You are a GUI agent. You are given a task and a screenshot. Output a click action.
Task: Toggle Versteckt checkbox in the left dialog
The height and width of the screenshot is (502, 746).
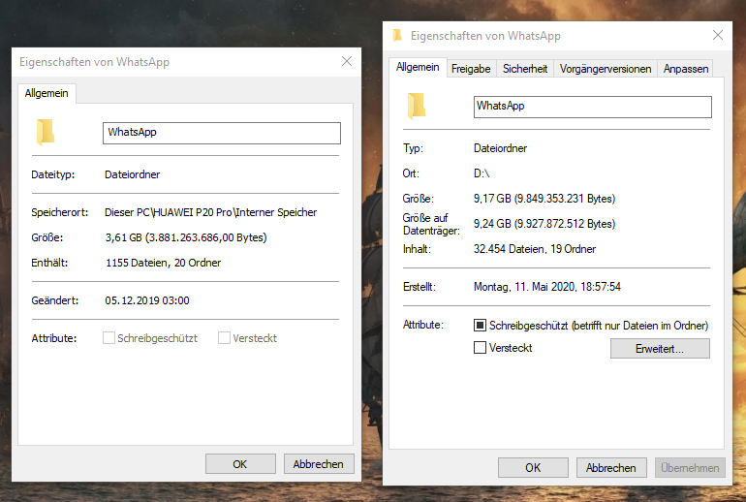pos(224,338)
